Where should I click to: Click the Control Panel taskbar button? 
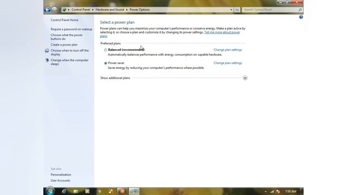tap(134, 191)
